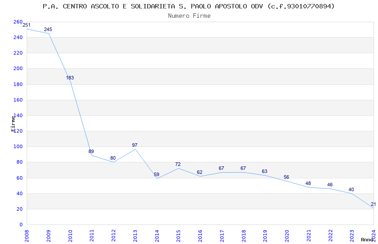This screenshot has height=244, width=378.
Task: Click the 251 data point label for 2008
Action: point(27,25)
